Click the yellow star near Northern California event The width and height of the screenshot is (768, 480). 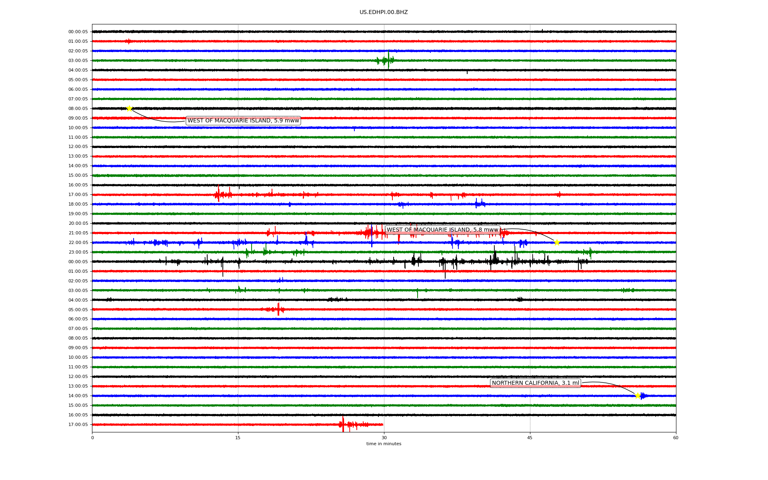click(638, 396)
